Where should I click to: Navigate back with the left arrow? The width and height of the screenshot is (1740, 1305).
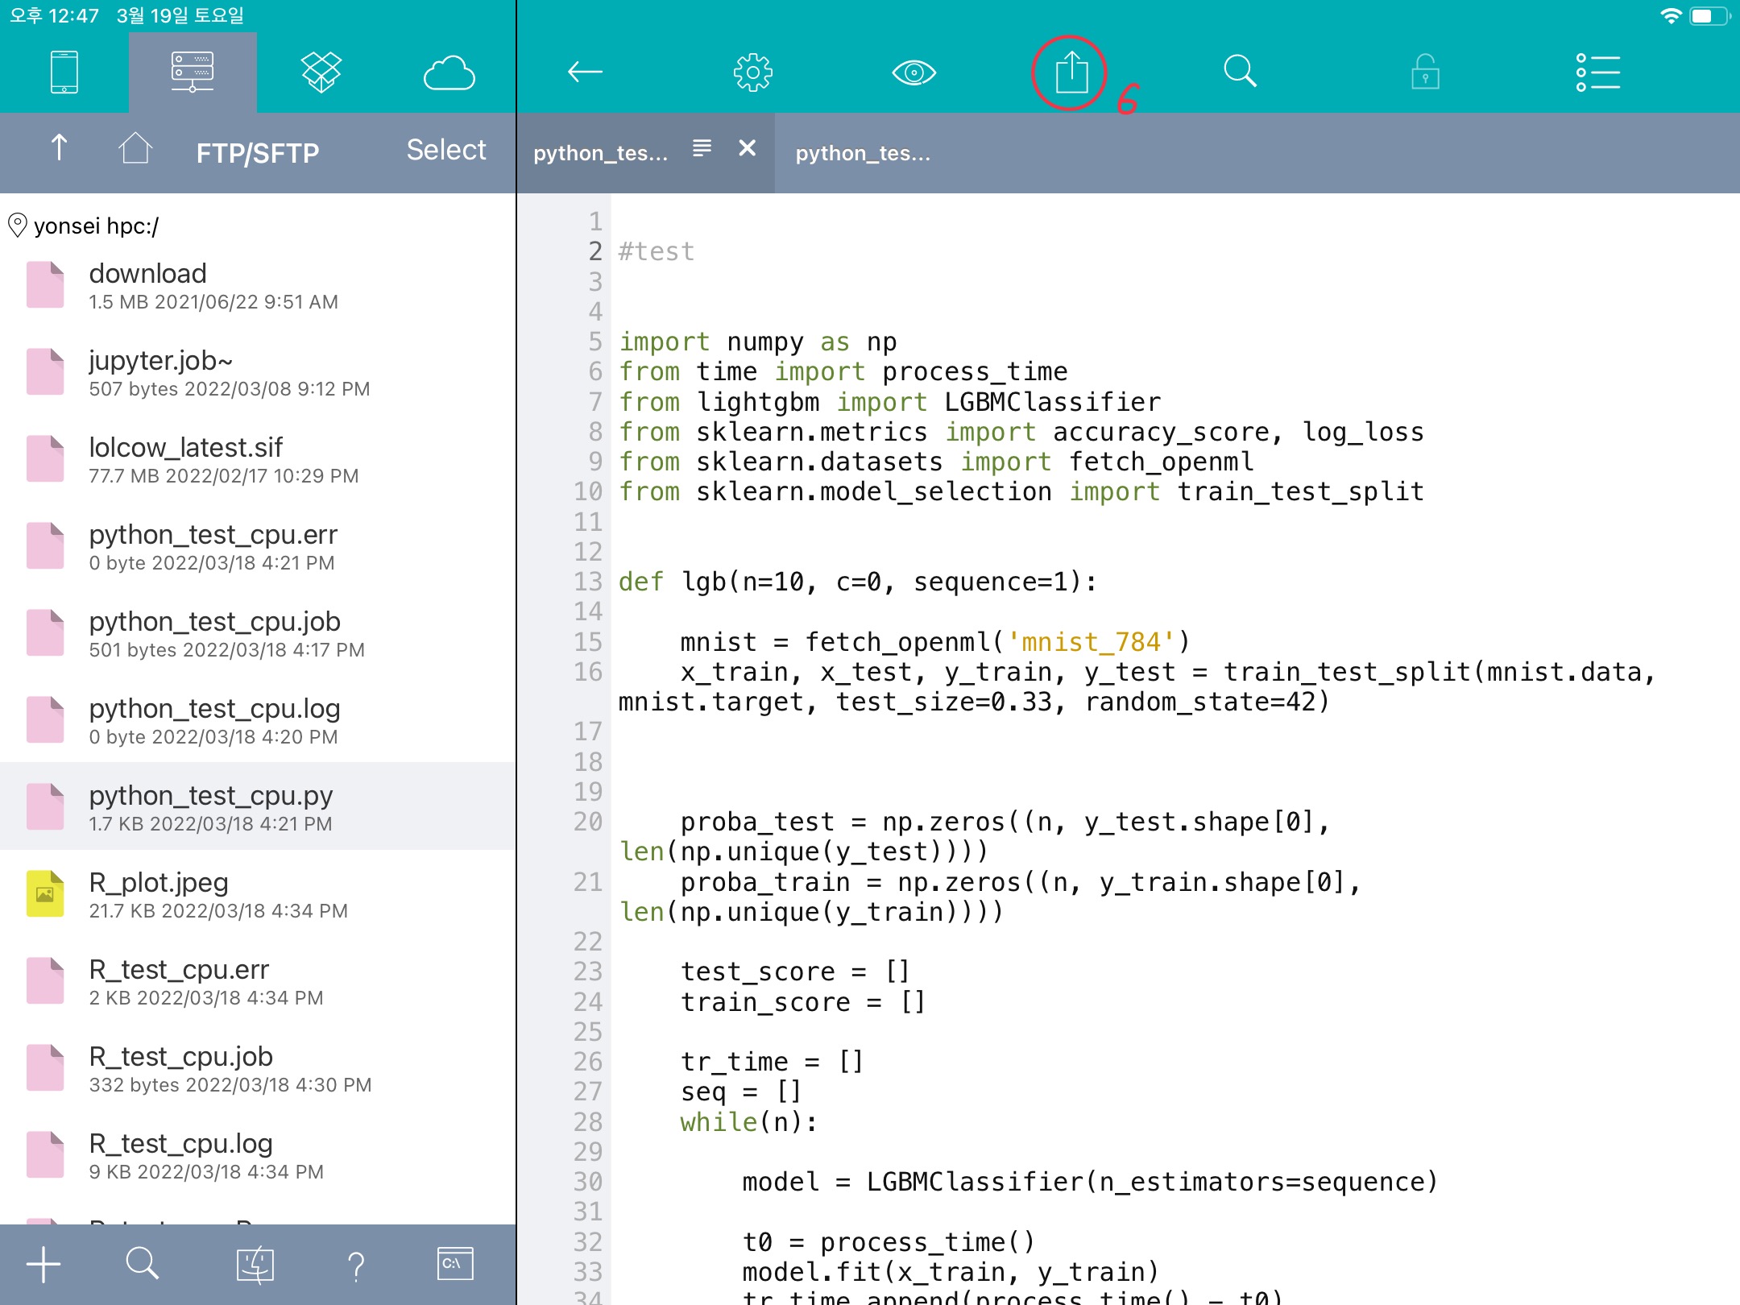coord(585,72)
